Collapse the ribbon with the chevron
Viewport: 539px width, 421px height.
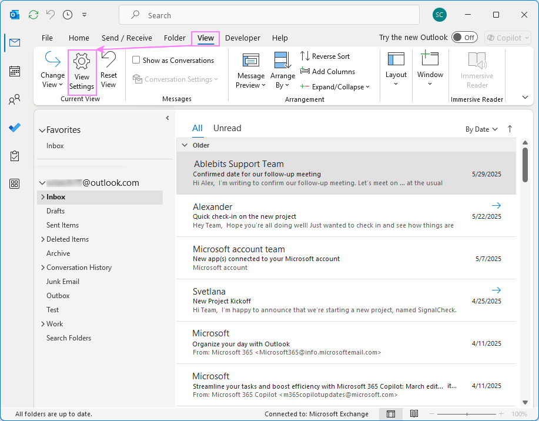(525, 98)
